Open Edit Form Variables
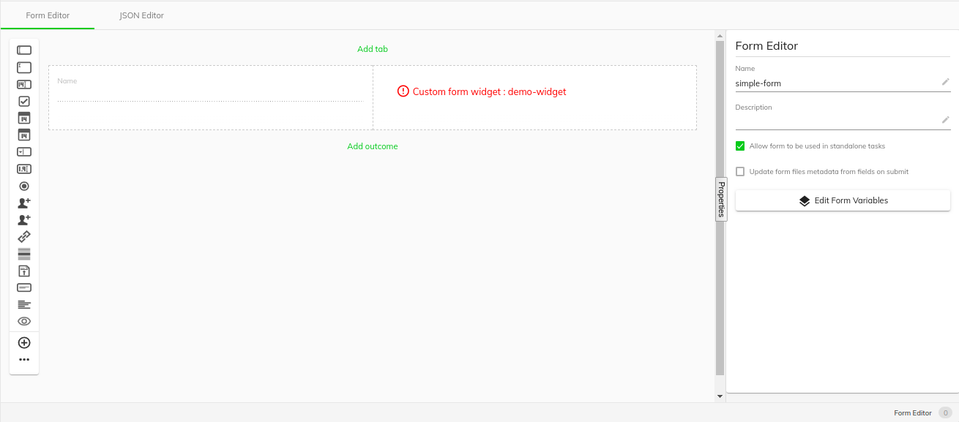This screenshot has height=422, width=959. [x=843, y=200]
